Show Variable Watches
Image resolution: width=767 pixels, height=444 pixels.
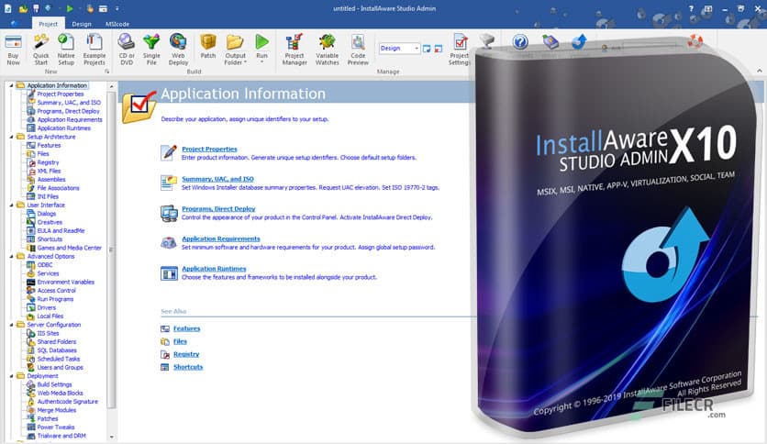[328, 50]
